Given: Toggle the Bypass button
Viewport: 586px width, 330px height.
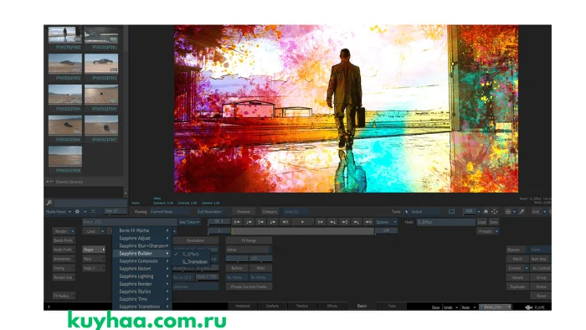Looking at the screenshot, I should pyautogui.click(x=516, y=250).
